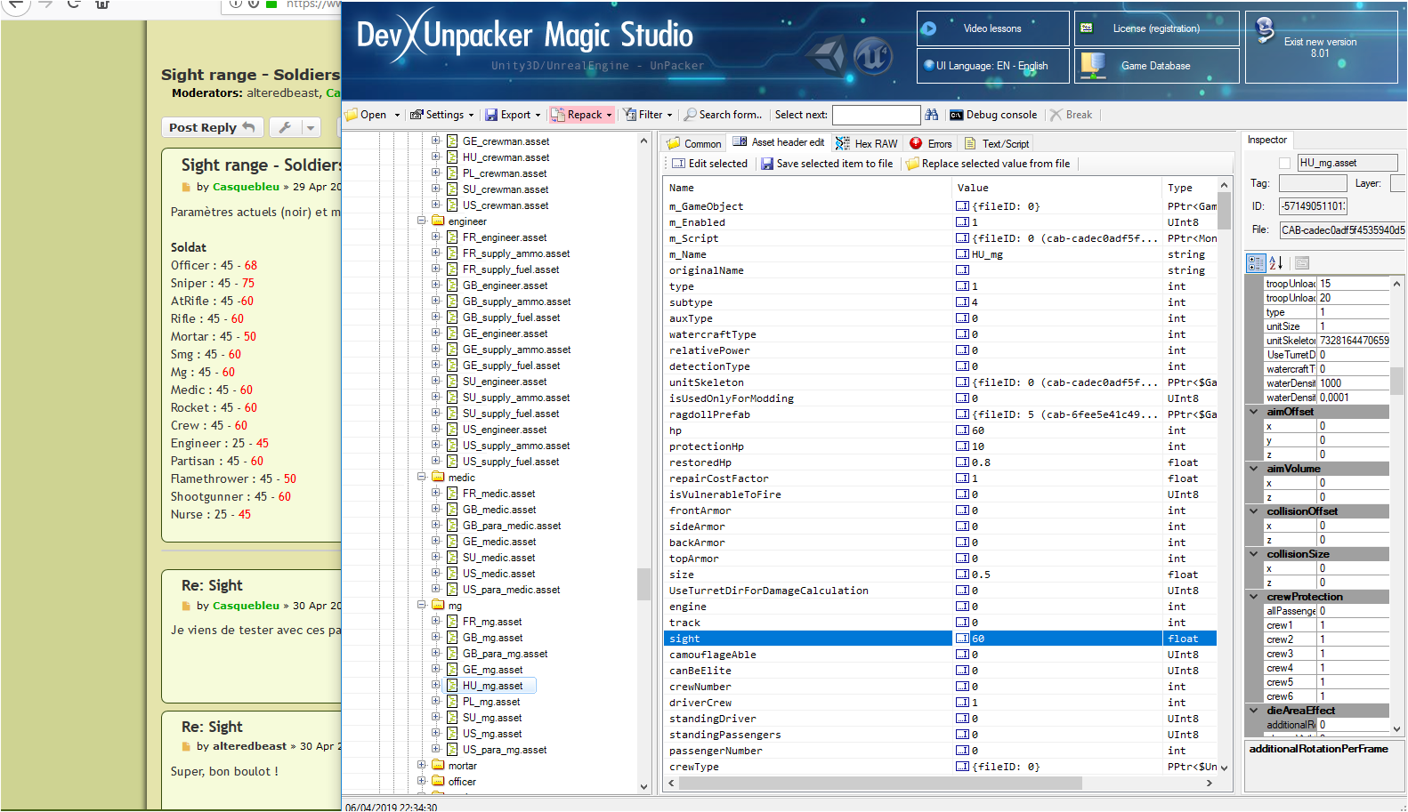
Task: Collapse the aimVolume property group
Action: point(1254,469)
